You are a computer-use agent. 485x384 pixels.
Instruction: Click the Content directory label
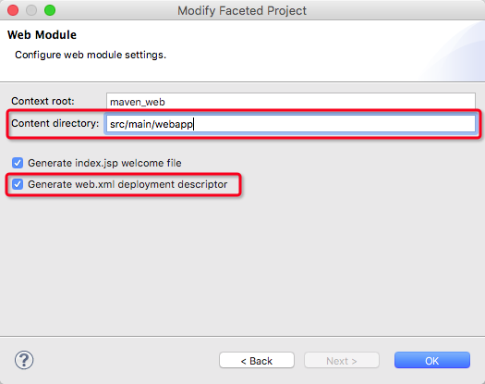click(55, 123)
